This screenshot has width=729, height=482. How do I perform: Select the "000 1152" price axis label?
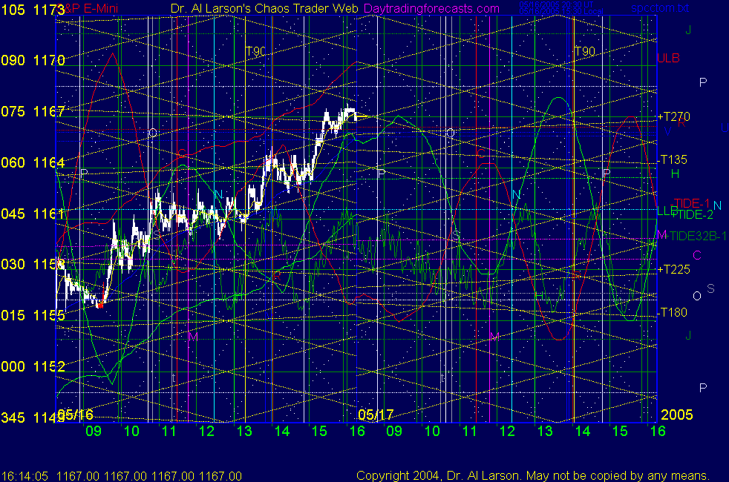33,366
